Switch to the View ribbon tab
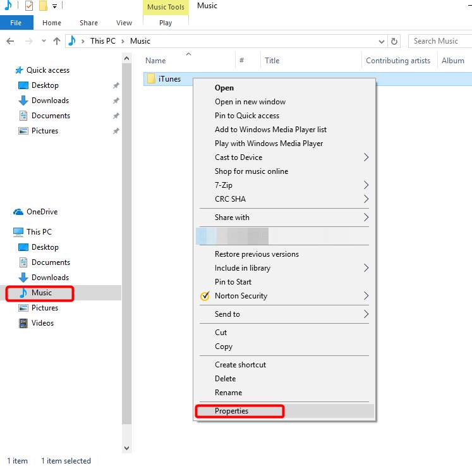This screenshot has width=472, height=466. (x=124, y=23)
